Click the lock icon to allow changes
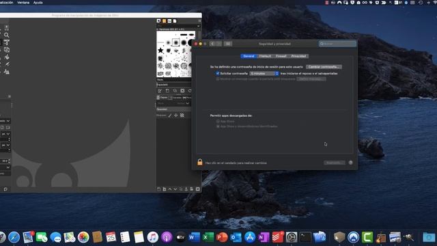437x246 pixels. point(200,162)
